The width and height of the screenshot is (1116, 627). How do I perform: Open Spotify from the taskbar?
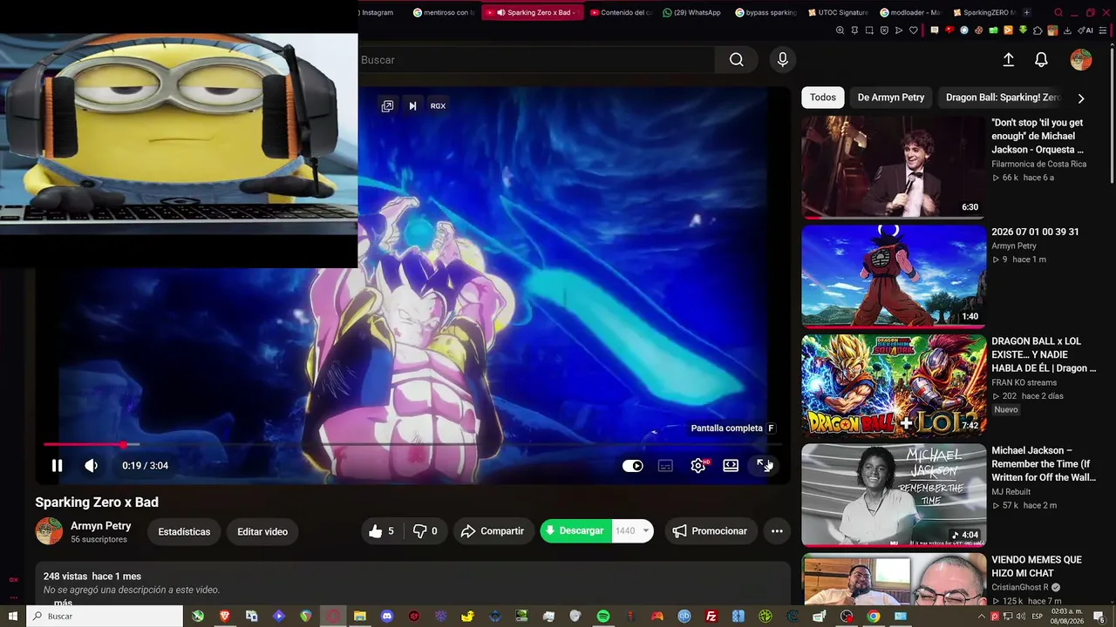click(603, 617)
